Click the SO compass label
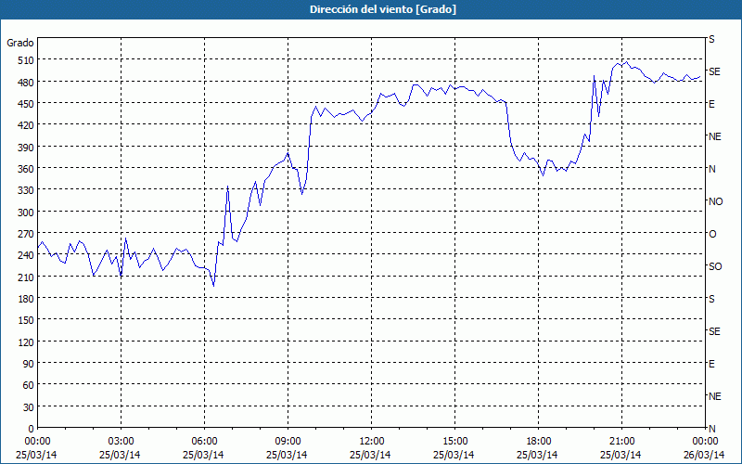Viewport: 742px width, 464px height. click(x=715, y=266)
